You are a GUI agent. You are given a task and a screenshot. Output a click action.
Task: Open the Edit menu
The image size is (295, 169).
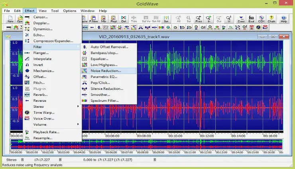pyautogui.click(x=17, y=11)
